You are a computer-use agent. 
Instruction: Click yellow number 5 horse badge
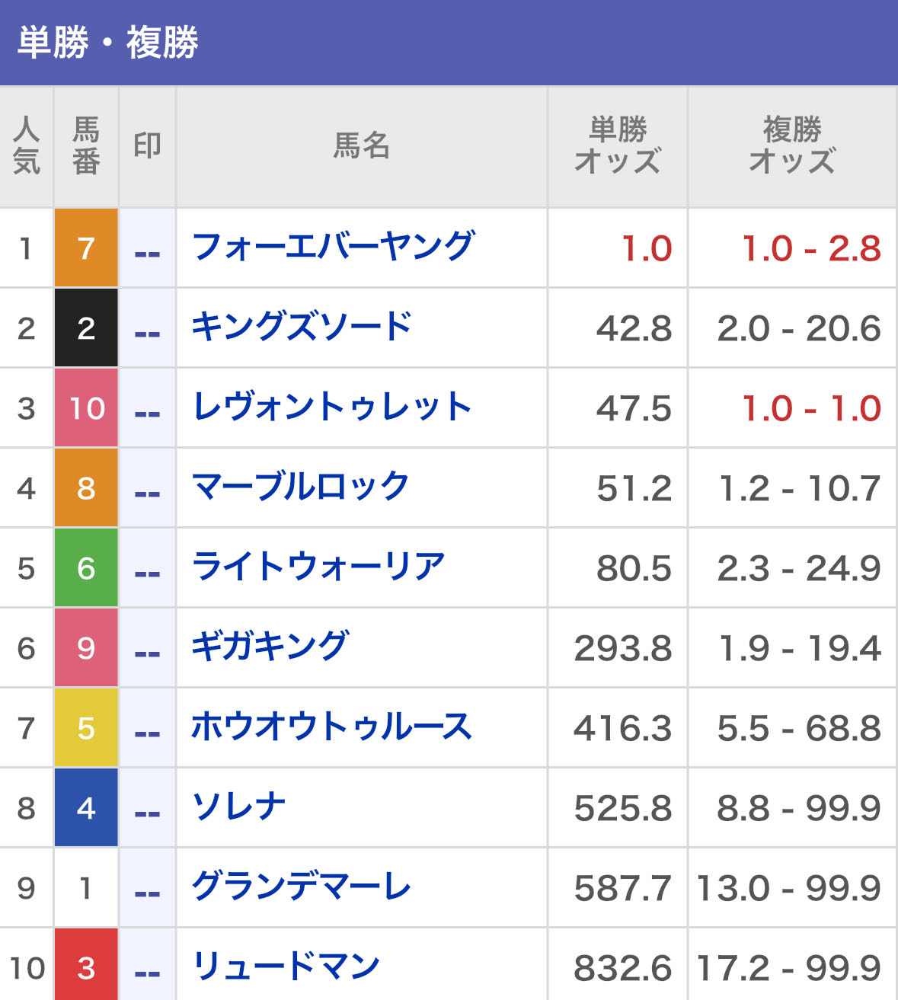(86, 727)
